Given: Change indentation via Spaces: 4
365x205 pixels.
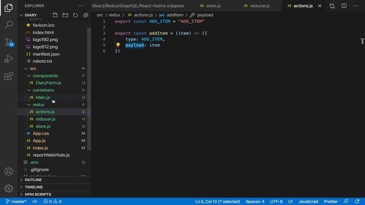Looking at the screenshot, I should pos(255,202).
